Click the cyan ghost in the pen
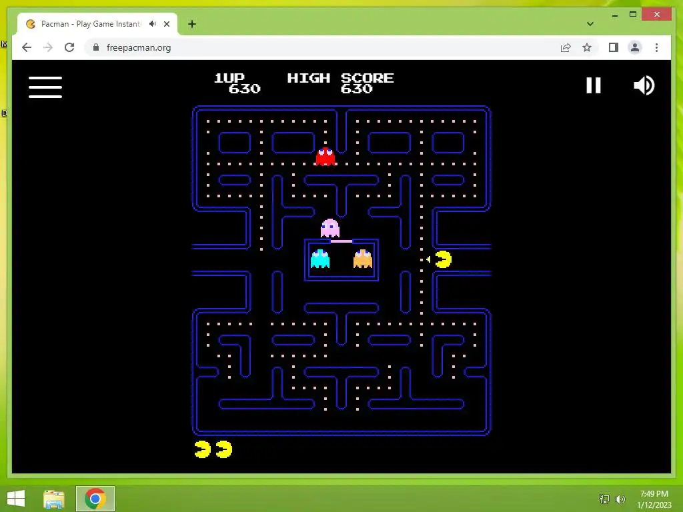683x512 pixels. click(320, 259)
